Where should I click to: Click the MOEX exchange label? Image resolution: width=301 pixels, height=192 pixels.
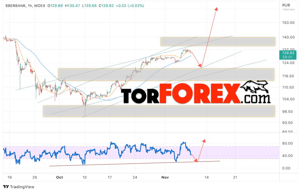40,6
